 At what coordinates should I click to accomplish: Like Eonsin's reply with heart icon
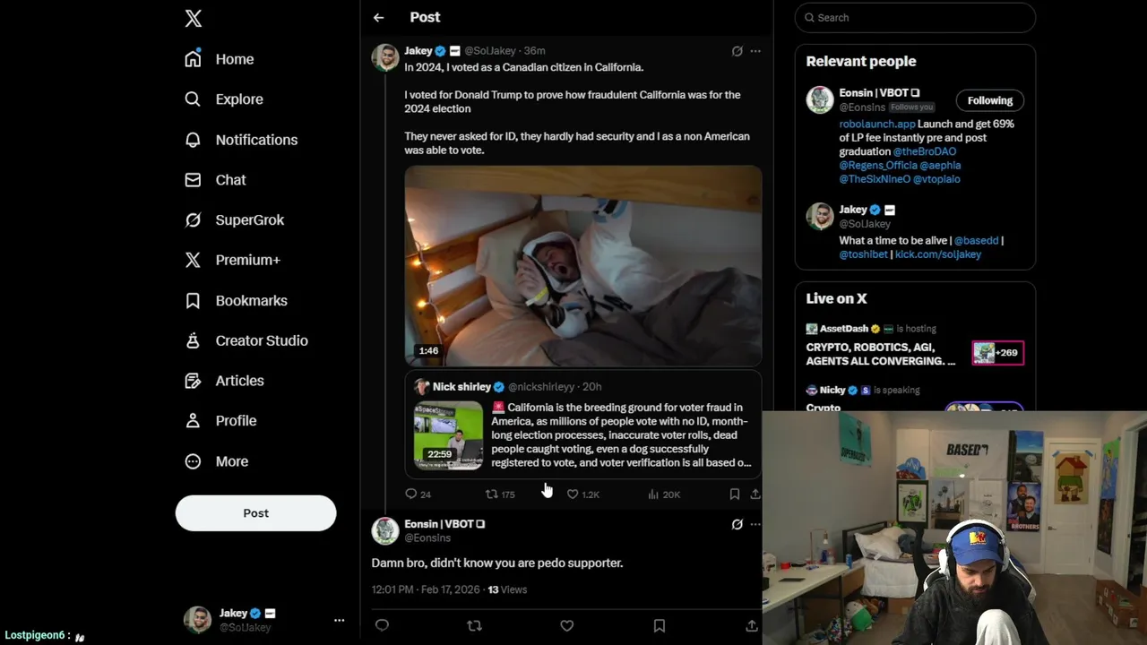pos(567,625)
